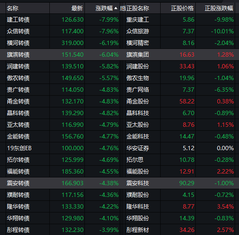This screenshot has height=235, width=239.
Task: Click 华安证券 underlying stock
Action: (x=138, y=148)
